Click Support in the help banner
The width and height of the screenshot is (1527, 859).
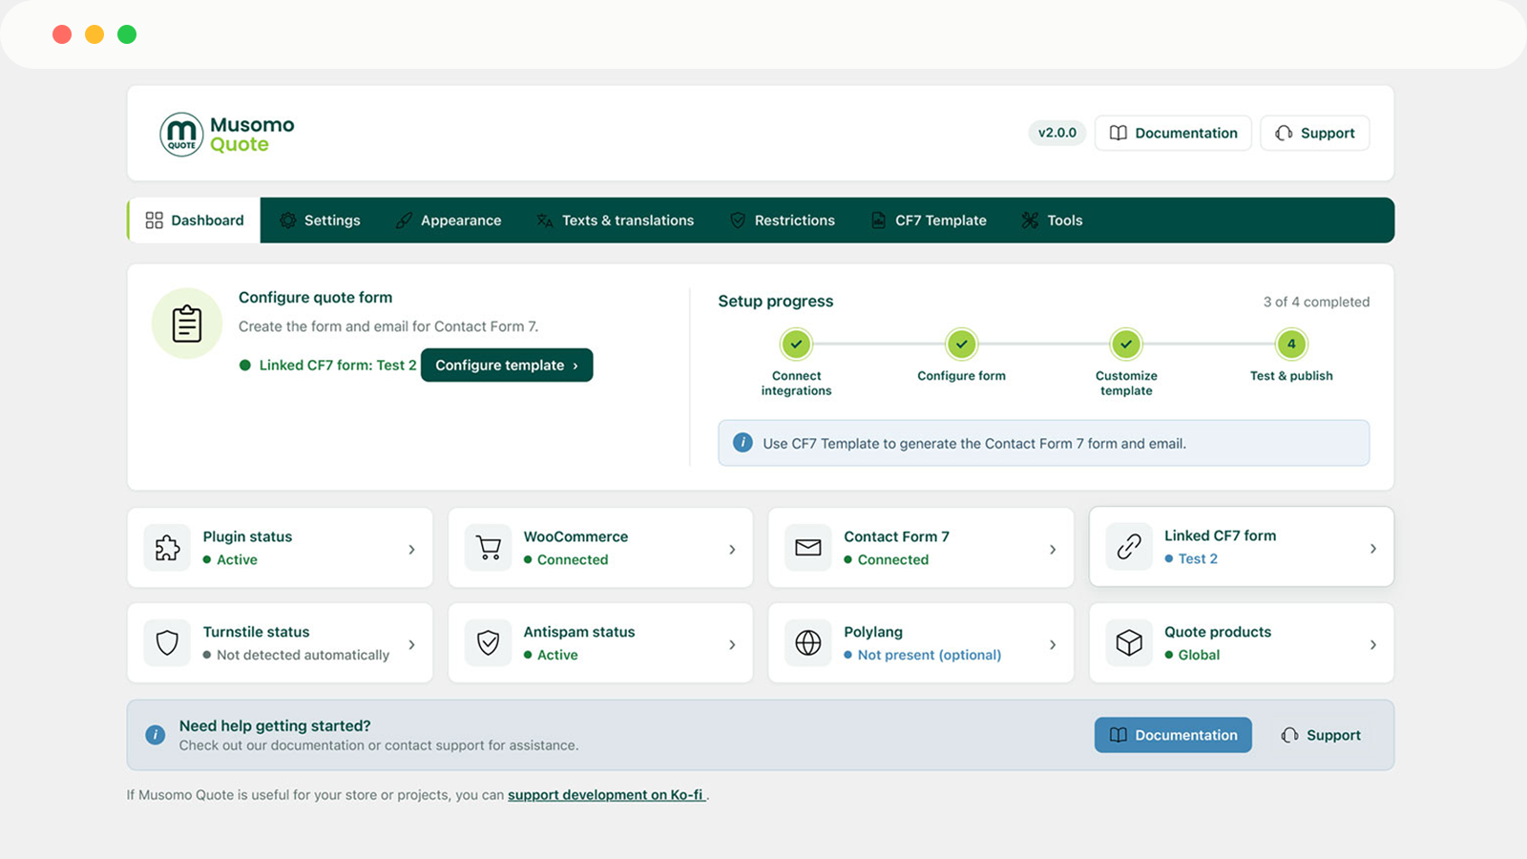(x=1321, y=735)
